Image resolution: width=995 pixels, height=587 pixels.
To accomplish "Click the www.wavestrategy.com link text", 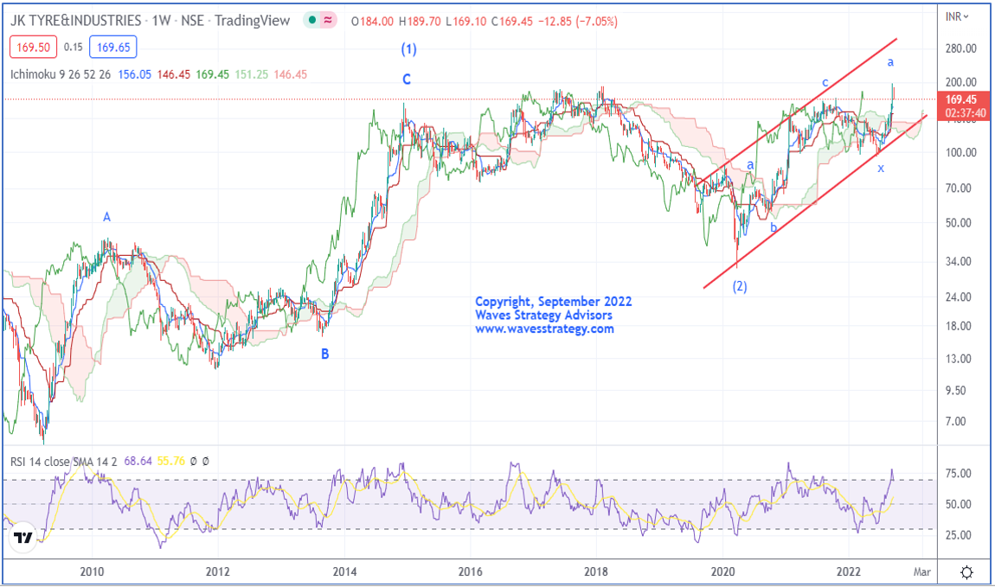I will [544, 329].
